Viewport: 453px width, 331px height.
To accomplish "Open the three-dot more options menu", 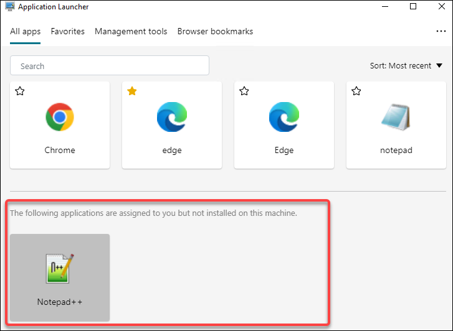I will click(441, 31).
